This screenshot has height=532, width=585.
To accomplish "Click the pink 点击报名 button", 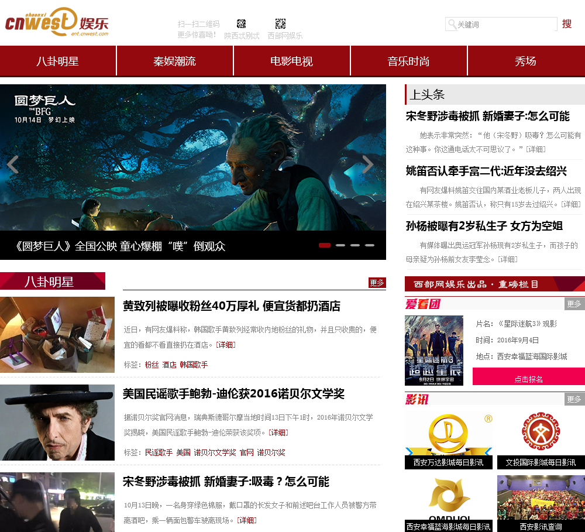I will pyautogui.click(x=529, y=376).
